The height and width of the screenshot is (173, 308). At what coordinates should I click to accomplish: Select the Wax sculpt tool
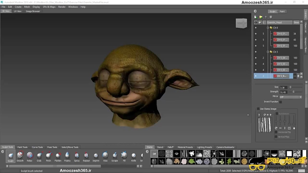click(x=105, y=156)
